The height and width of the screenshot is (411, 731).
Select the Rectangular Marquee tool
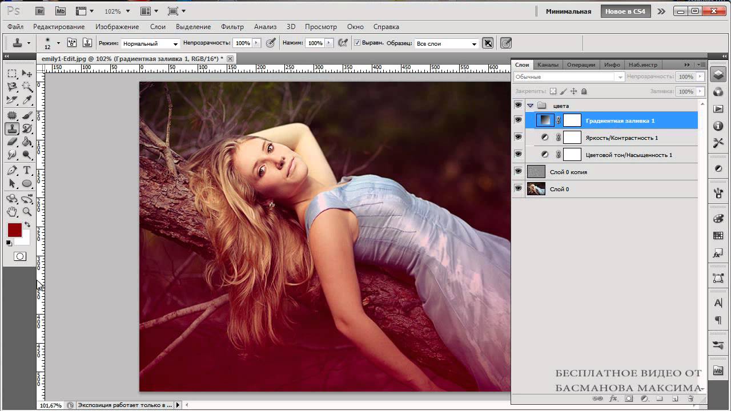point(12,74)
